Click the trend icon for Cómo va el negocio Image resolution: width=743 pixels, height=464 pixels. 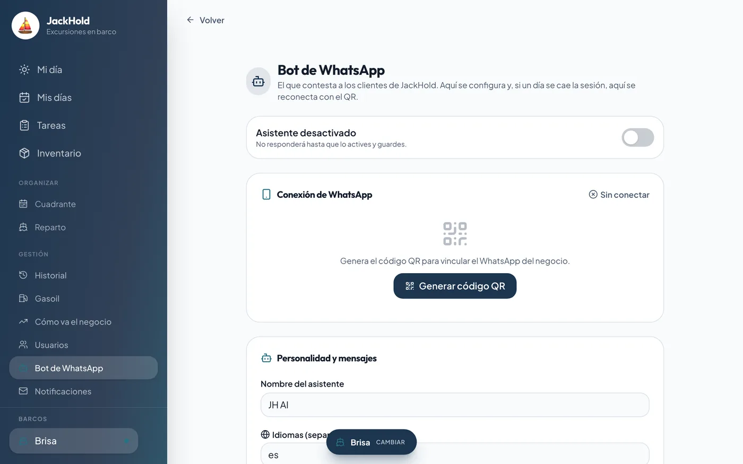click(x=23, y=321)
